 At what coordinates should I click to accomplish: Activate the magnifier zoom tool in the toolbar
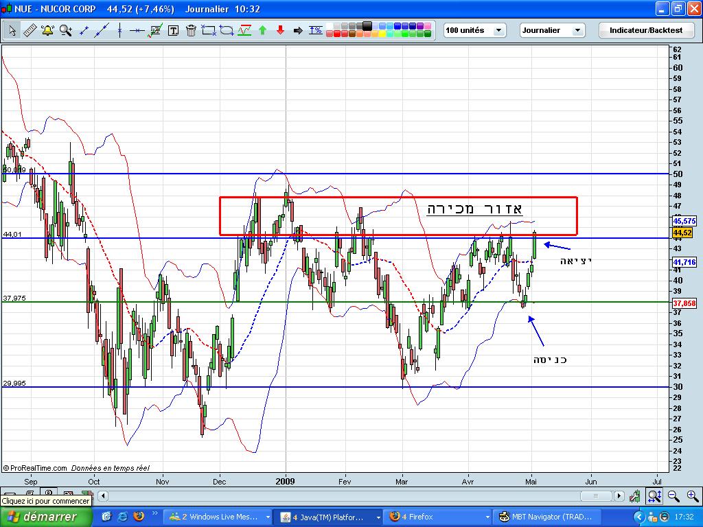66,30
